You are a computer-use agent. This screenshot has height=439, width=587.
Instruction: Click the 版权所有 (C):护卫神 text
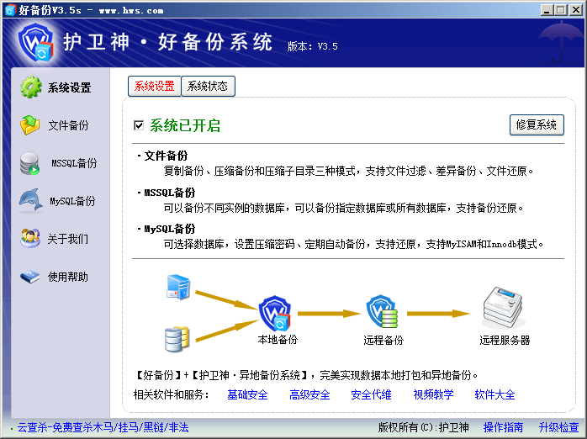(x=423, y=427)
